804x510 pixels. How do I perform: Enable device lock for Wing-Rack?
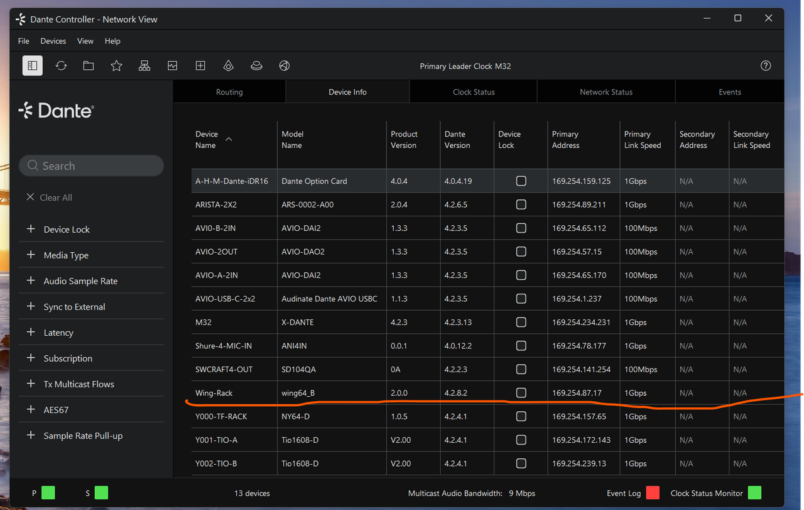[x=521, y=393]
